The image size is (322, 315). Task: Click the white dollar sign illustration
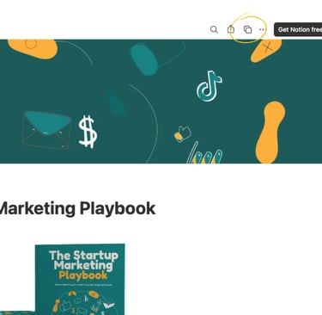click(88, 132)
